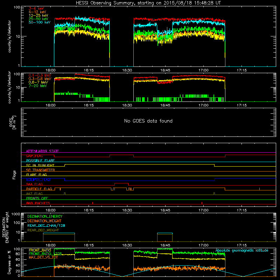Click the 'No GOES data found' message
This screenshot has height=280, width=280.
click(148, 121)
